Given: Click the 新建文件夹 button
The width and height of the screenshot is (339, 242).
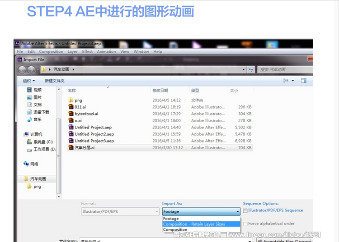Looking at the screenshot, I should click(55, 81).
